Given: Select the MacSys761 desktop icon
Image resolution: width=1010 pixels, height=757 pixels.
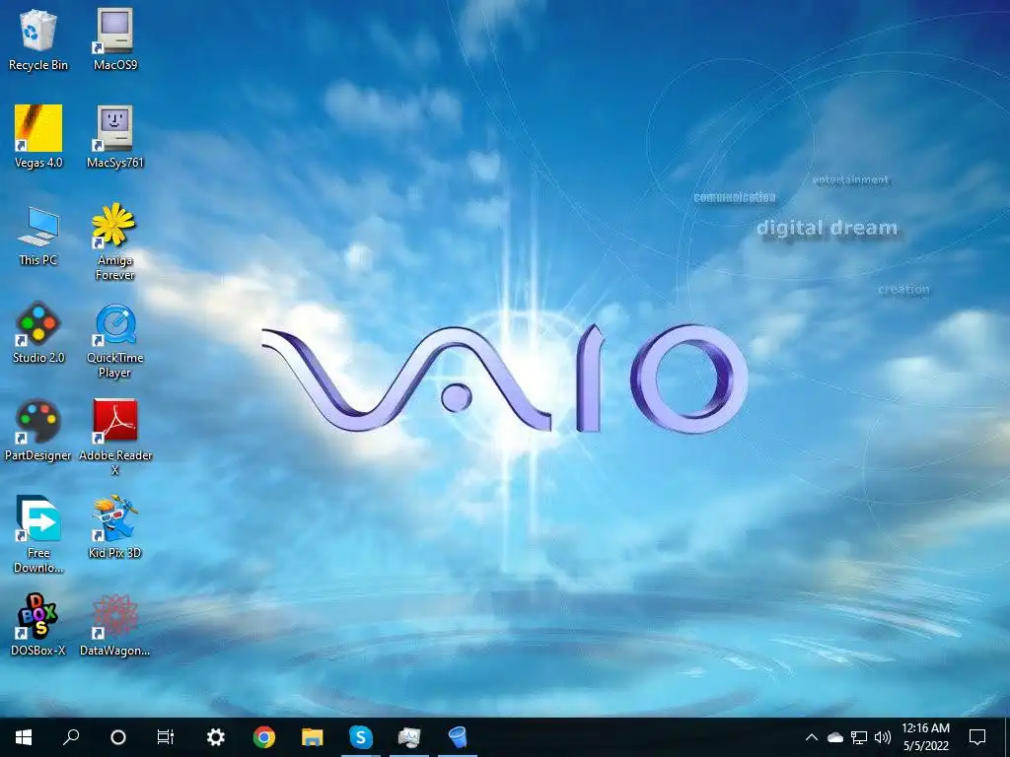Looking at the screenshot, I should tap(114, 137).
